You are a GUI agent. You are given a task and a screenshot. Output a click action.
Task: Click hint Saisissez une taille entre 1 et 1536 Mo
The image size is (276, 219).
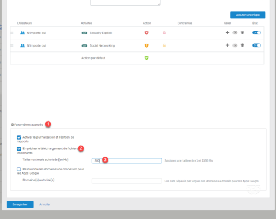pos(189,160)
